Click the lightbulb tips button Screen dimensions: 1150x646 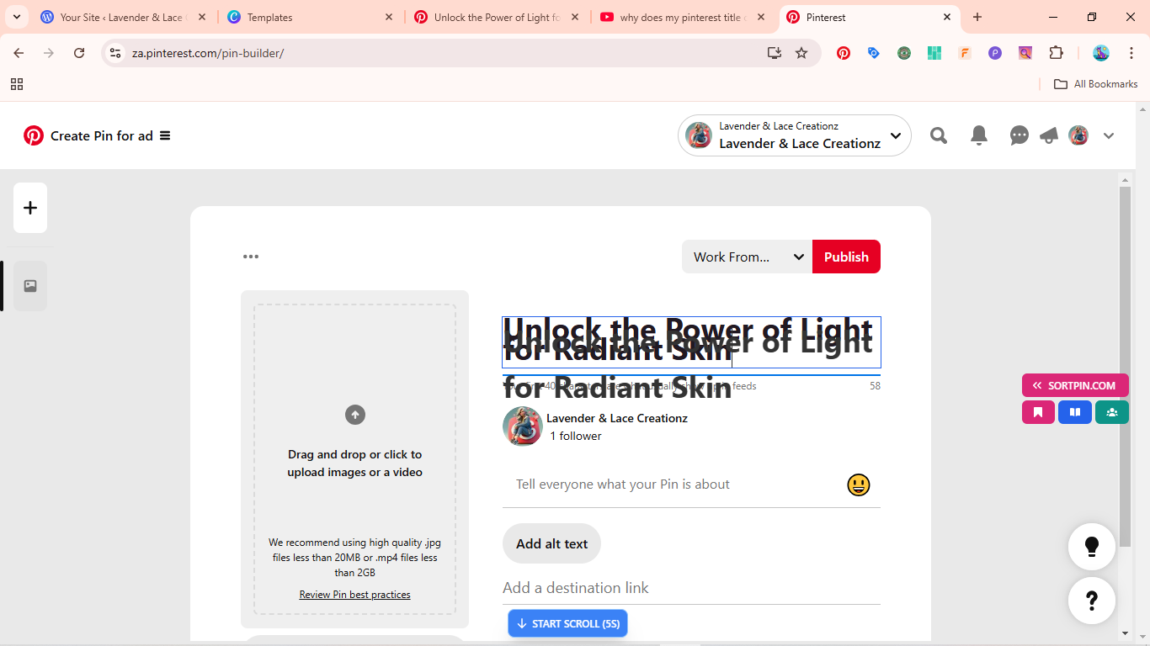[x=1092, y=547]
